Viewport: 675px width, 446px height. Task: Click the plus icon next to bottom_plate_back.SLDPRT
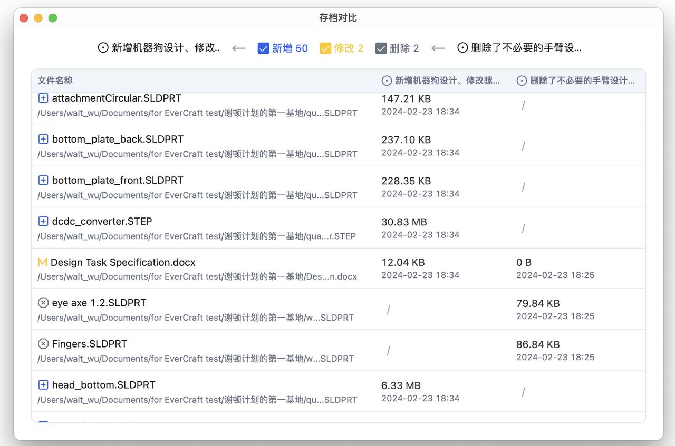click(43, 139)
